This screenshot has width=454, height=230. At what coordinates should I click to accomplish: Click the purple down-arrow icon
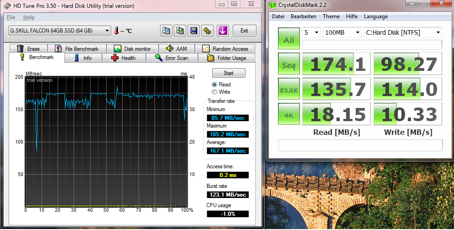pos(223,31)
